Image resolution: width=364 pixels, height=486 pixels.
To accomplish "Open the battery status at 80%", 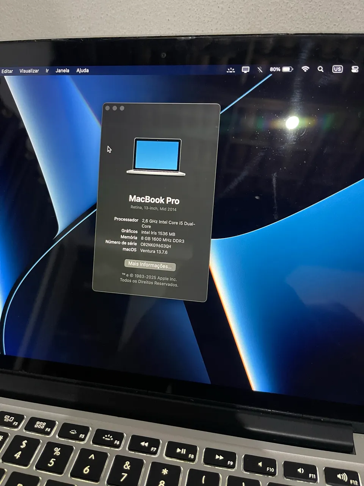I will click(281, 69).
